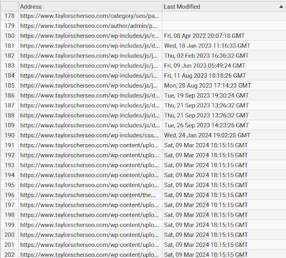Select the date Wed, 24 Jan 2024 19:02:28 GMT
The width and height of the screenshot is (286, 258).
coord(207,135)
